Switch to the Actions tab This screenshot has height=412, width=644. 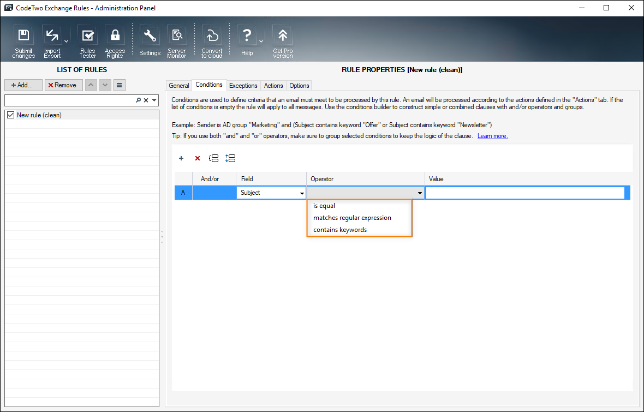click(273, 86)
